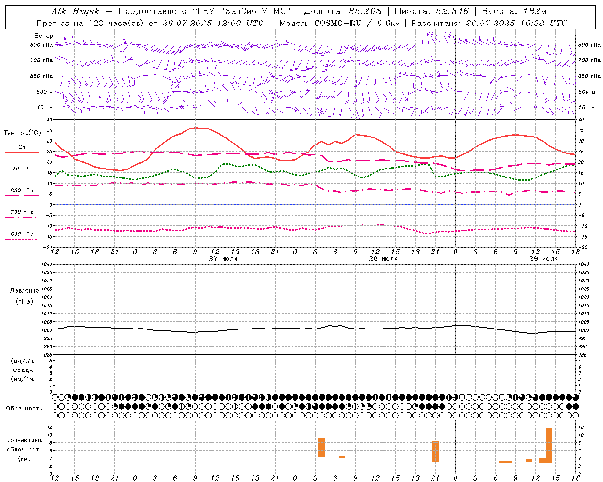
Task: Click the orange convective bar near 21h on 28 июля
Action: pyautogui.click(x=435, y=451)
